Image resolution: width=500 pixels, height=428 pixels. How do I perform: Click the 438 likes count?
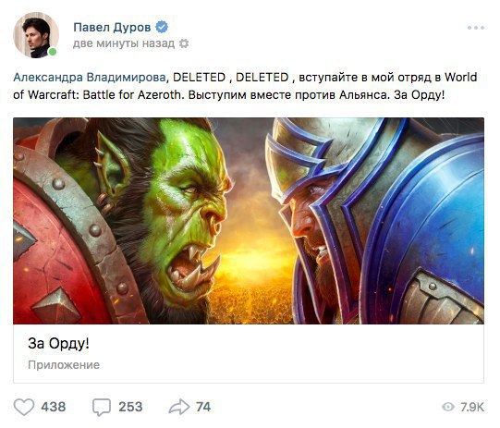[54, 407]
